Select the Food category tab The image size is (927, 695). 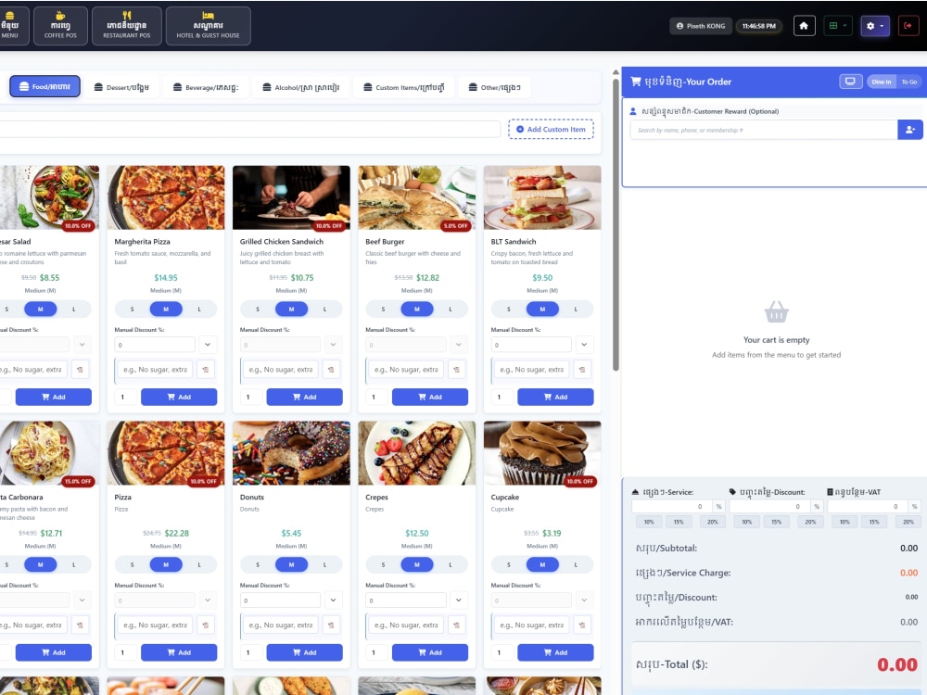point(44,87)
